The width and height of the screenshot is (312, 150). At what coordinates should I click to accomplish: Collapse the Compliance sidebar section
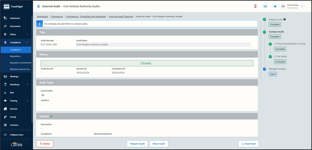[27, 43]
